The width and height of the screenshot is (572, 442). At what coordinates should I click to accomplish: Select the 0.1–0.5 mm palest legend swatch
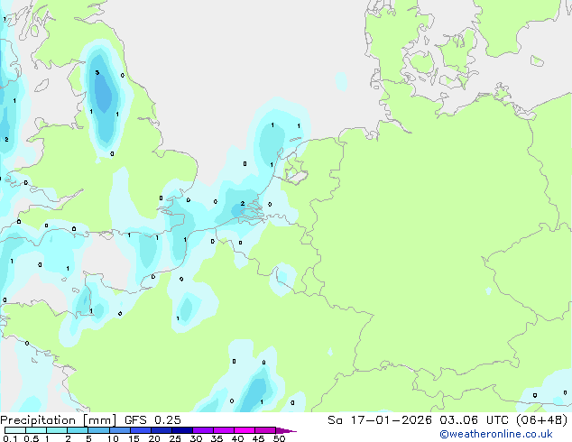15,430
